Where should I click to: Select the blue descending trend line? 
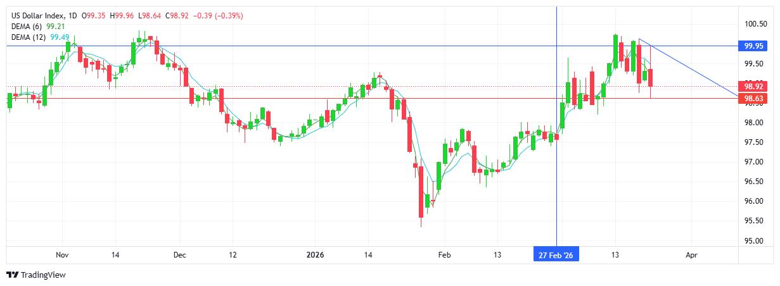coord(691,68)
